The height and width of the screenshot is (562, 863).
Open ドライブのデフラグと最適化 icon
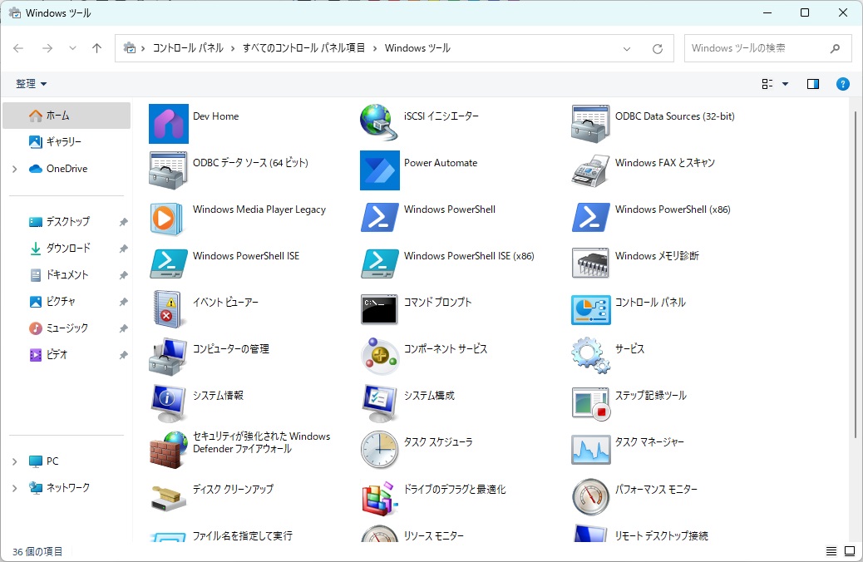(x=380, y=498)
